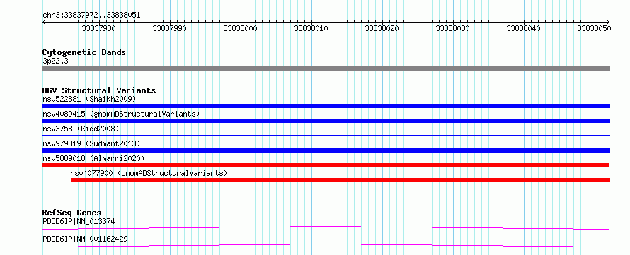Click PDCD6IP|NM_013374 transcript label
This screenshot has width=630, height=255.
click(x=79, y=221)
